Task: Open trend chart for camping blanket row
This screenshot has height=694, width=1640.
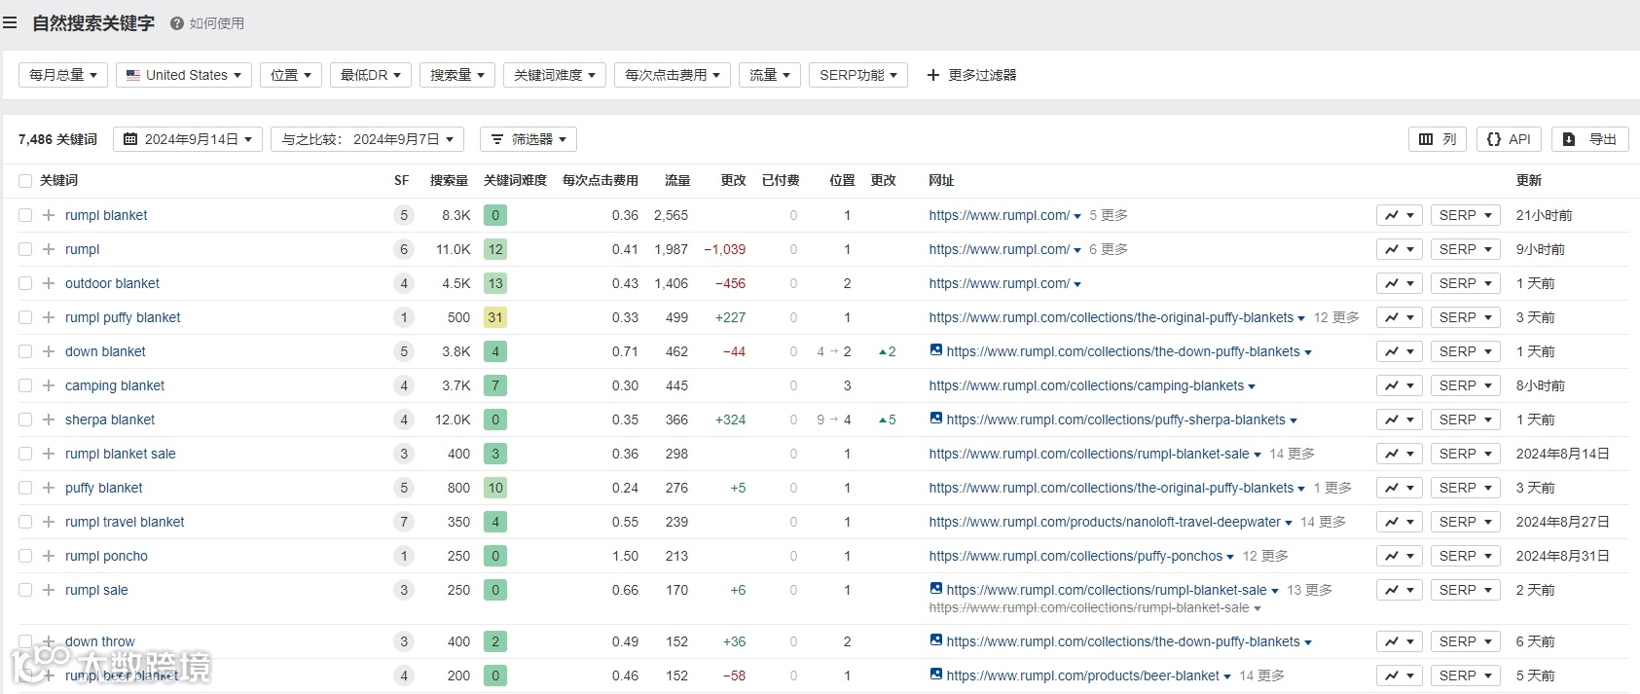Action: [x=1400, y=385]
